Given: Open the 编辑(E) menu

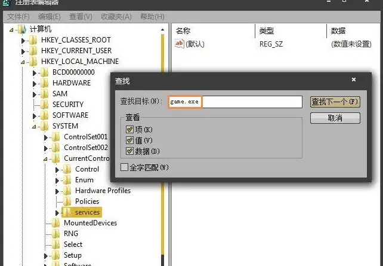Looking at the screenshot, I should click(x=49, y=17).
